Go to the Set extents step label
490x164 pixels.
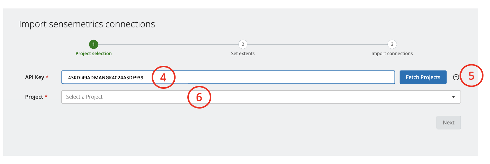[243, 53]
